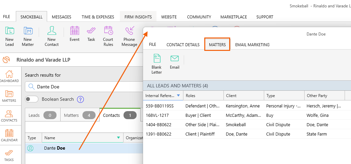Create a New Lead from ribbon
The height and width of the screenshot is (164, 351).
pos(10,36)
